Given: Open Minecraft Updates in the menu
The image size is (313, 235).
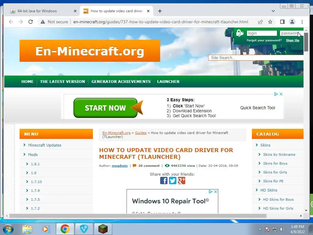Looking at the screenshot, I should (x=45, y=145).
